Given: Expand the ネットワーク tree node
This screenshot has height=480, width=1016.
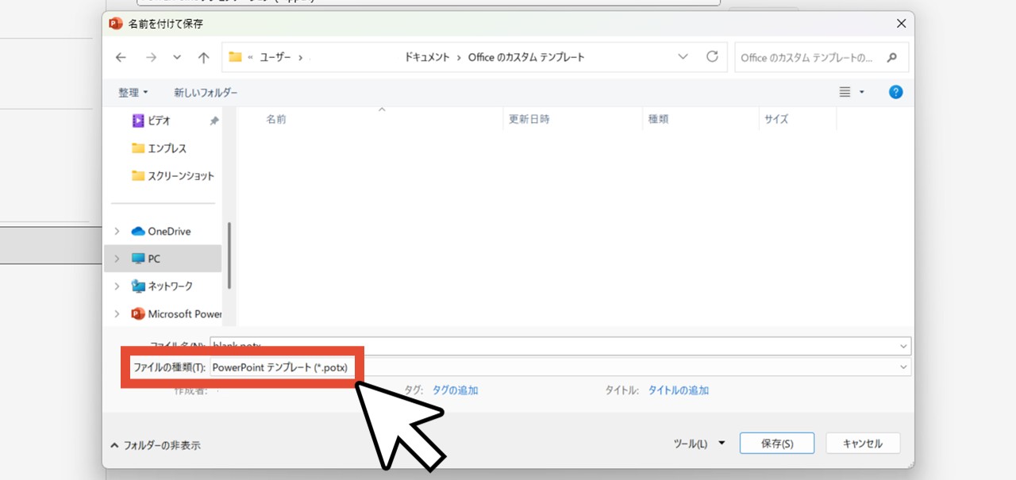Looking at the screenshot, I should click(117, 286).
